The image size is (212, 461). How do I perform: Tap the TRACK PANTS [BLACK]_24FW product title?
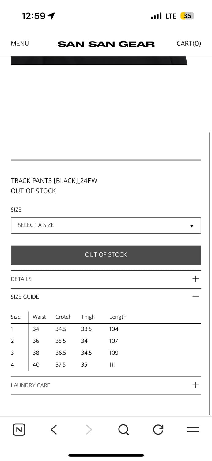coord(54,181)
